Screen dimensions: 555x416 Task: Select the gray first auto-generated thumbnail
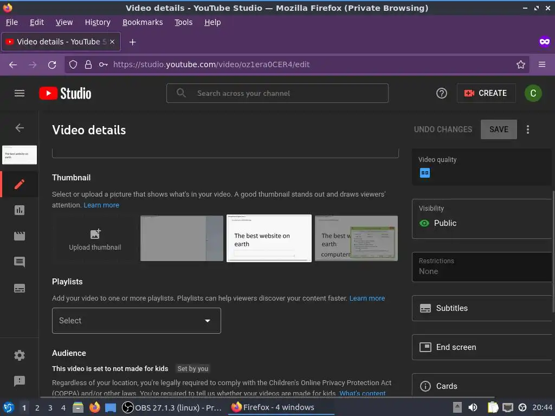coord(182,238)
